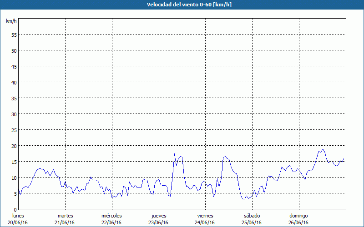Click the "km/h" unit label on the axis
The image size is (364, 227).
pos(11,21)
